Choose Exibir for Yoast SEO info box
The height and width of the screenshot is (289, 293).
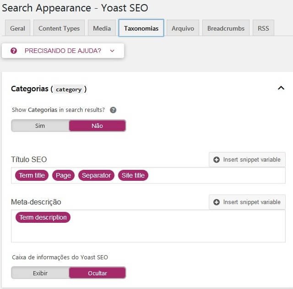[40, 273]
